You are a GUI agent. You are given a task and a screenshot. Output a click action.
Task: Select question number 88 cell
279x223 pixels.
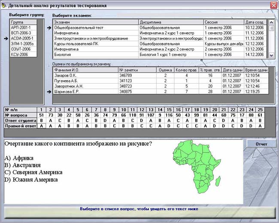251,115
